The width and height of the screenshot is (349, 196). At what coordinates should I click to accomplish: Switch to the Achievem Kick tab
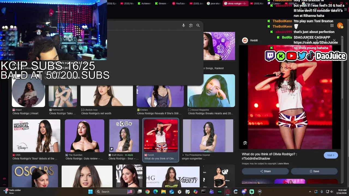pos(145,4)
